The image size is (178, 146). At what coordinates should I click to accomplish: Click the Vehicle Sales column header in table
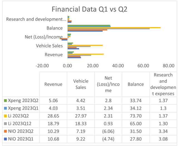(x=81, y=84)
